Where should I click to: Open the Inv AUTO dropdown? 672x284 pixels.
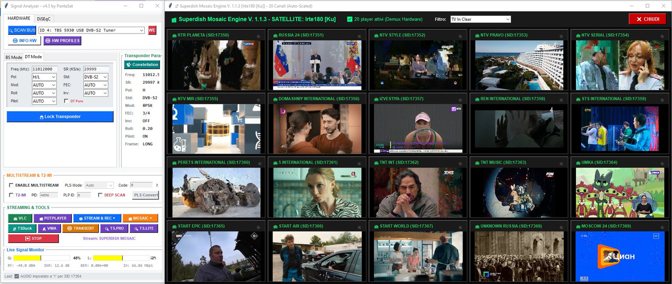[x=96, y=93]
